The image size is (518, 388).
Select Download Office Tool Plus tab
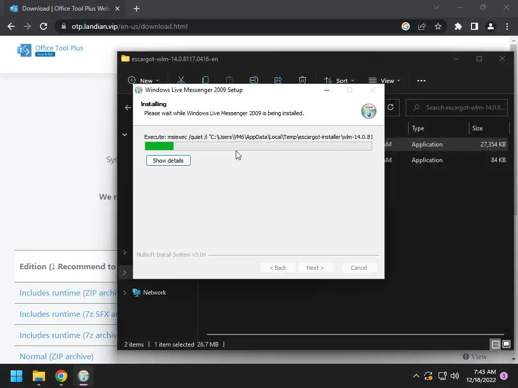click(x=65, y=9)
